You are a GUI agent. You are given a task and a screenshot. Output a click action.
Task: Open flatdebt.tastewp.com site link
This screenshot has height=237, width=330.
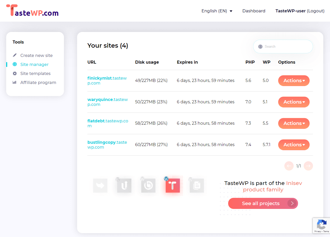(x=108, y=123)
